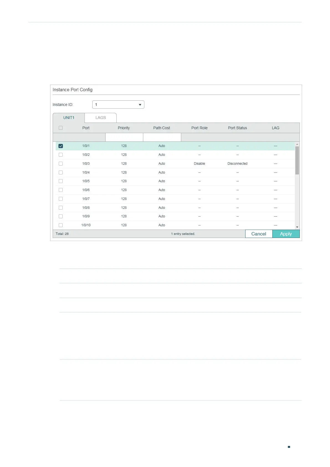Toggle the select-all checkbox in header
Image resolution: width=330 pixels, height=467 pixels.
click(x=61, y=128)
